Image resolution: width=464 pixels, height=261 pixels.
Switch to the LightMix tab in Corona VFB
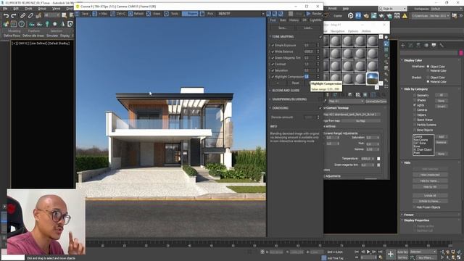316,20
